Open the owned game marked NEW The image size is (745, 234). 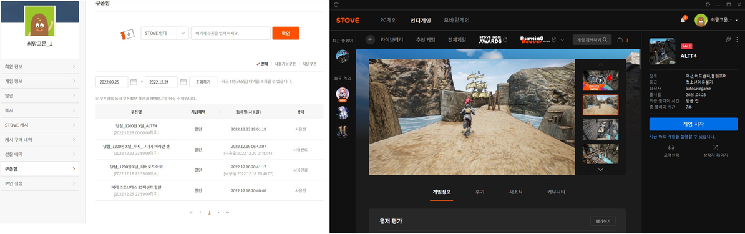(342, 94)
